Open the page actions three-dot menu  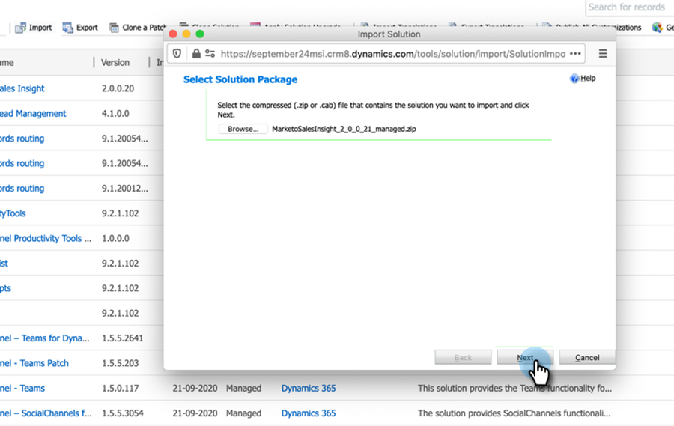coord(575,54)
